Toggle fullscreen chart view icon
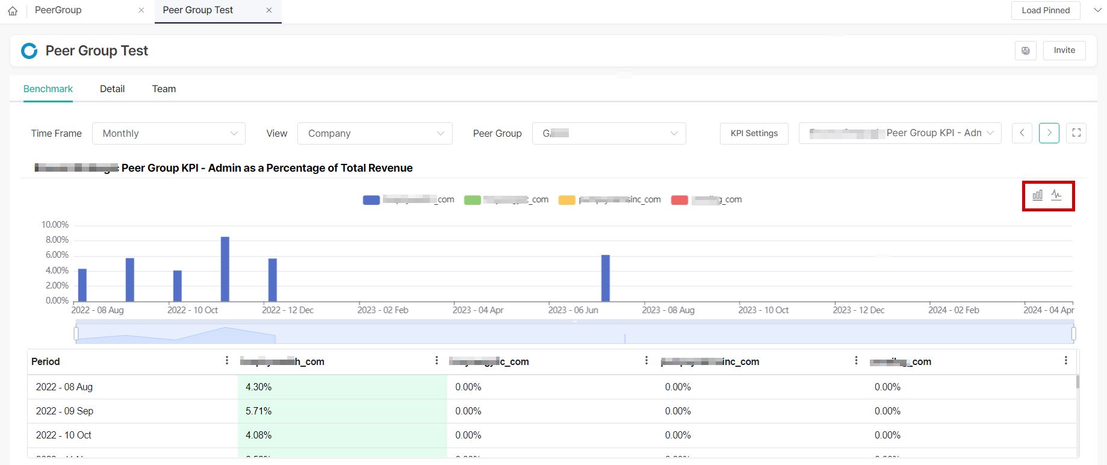The width and height of the screenshot is (1107, 465). pyautogui.click(x=1076, y=133)
